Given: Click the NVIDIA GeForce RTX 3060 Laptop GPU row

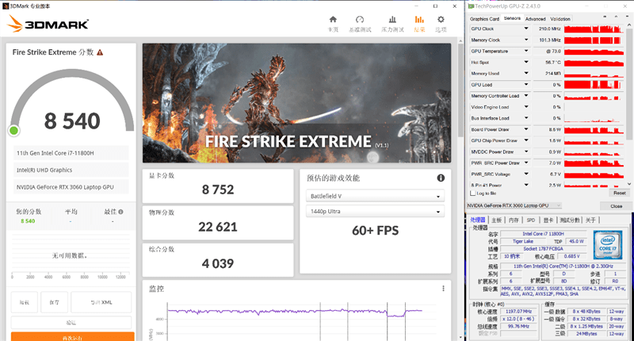Looking at the screenshot, I should point(71,187).
